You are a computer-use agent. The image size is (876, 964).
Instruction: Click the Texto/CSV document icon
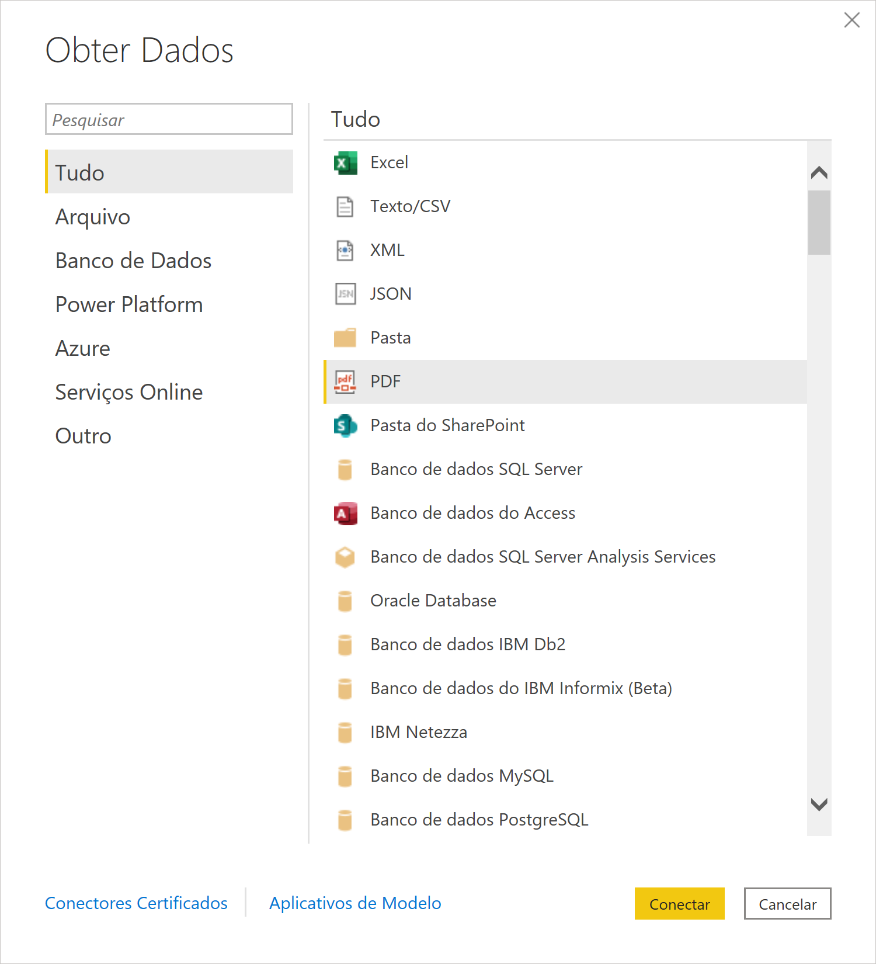345,206
